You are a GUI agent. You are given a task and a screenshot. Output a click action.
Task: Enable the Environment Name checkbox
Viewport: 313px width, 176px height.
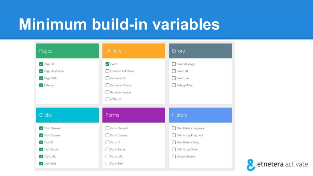point(107,71)
